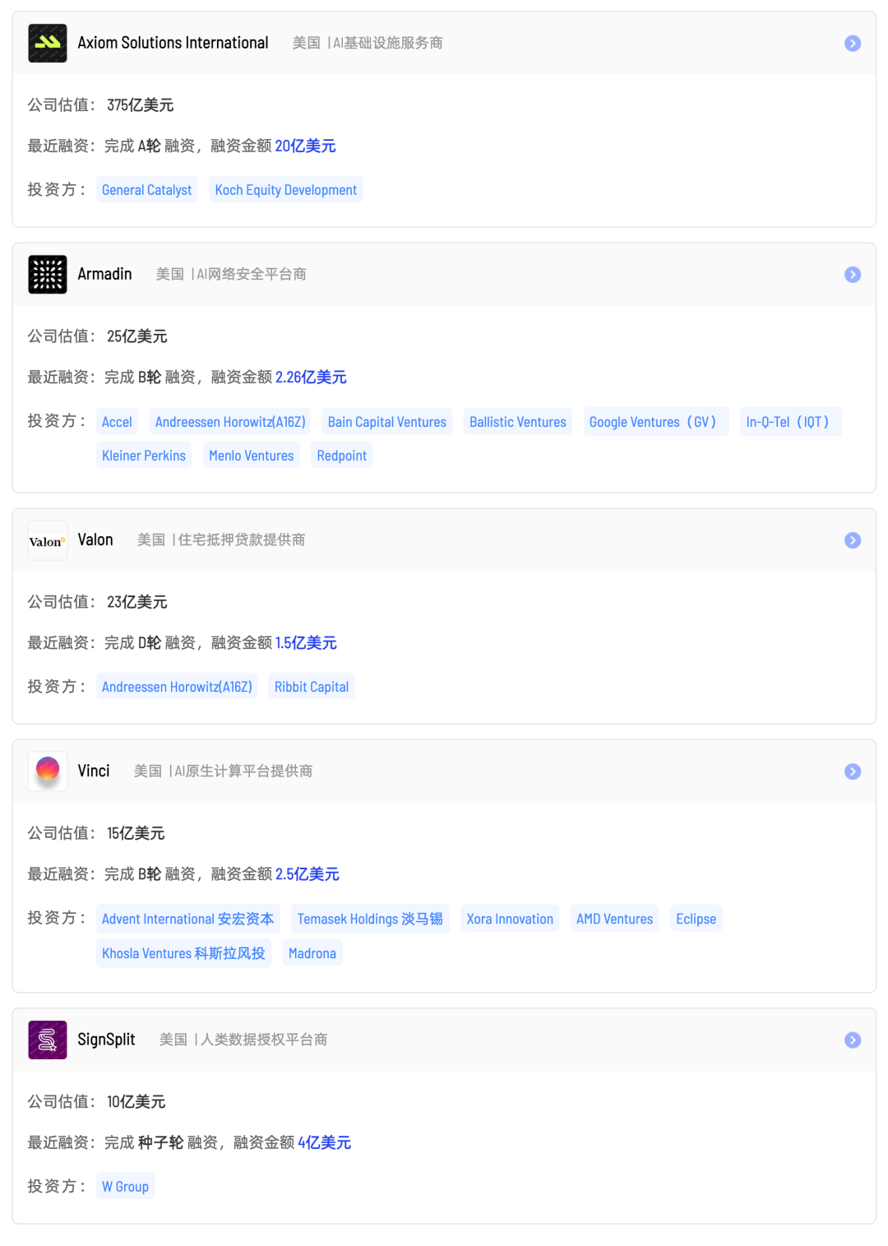The image size is (888, 1246).
Task: Open the Valon company title
Action: [x=95, y=540]
